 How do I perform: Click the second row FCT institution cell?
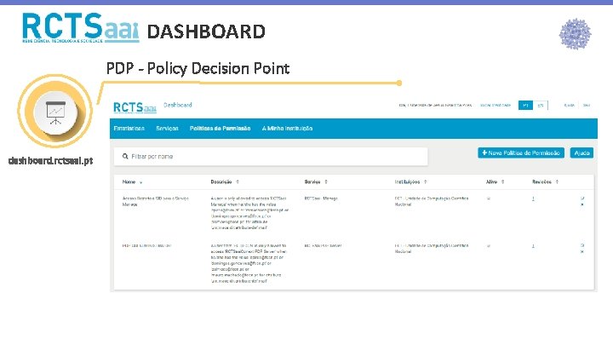432,249
